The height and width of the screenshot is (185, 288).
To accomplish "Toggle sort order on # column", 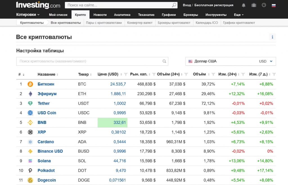I will point(23,75).
